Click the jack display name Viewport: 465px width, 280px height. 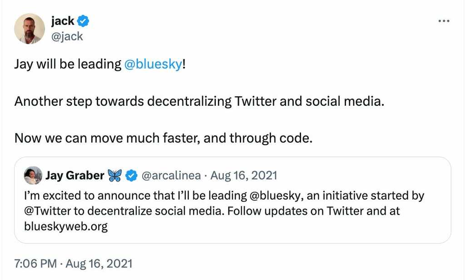coord(63,21)
